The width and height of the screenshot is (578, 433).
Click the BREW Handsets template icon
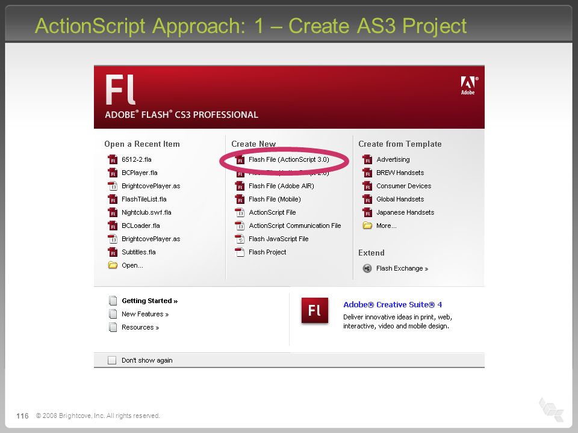point(367,173)
